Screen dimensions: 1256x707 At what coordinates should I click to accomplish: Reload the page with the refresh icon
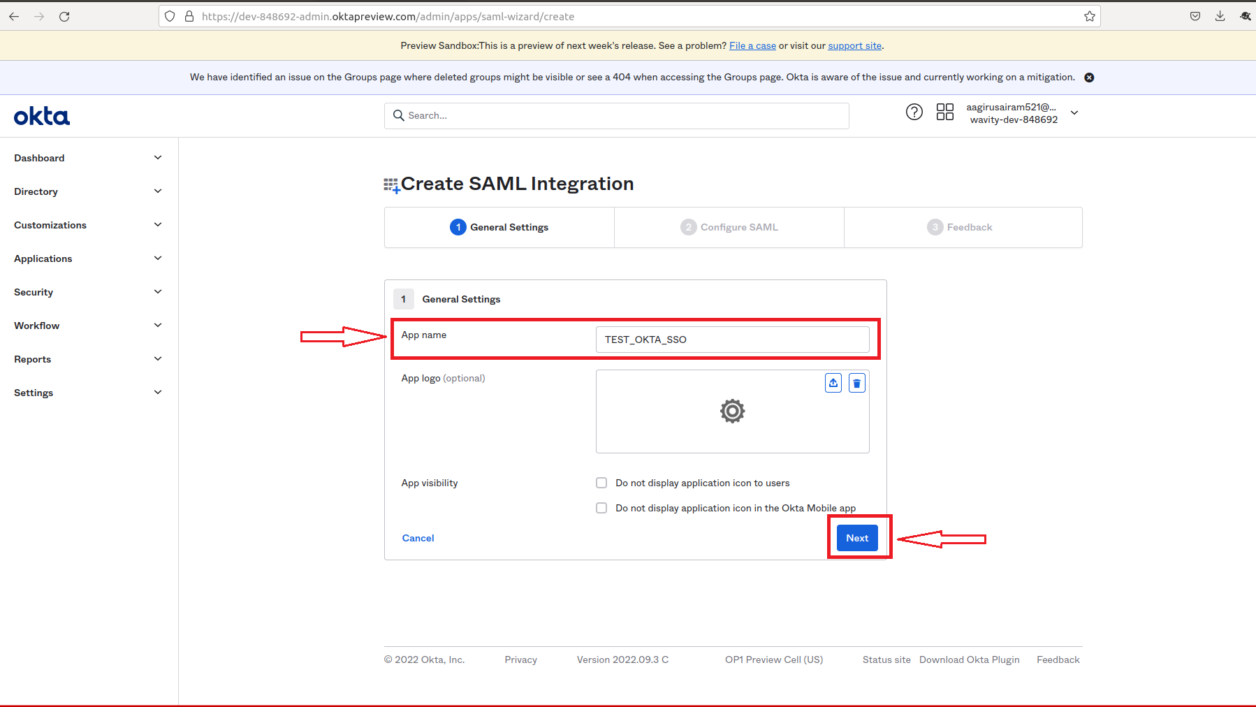tap(64, 16)
